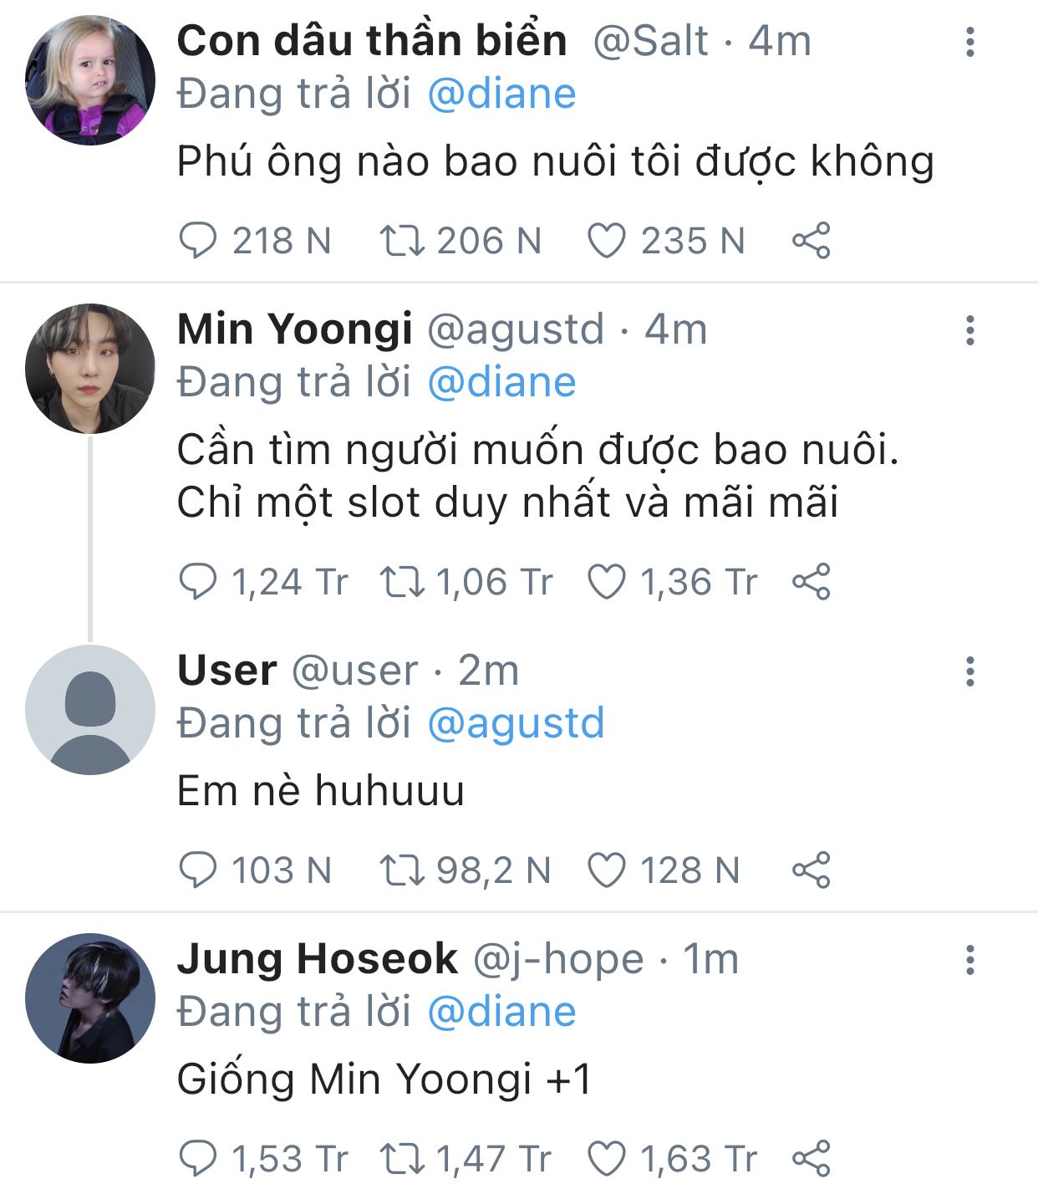Open @diane link in Jung Hoseok's tweet

501,1012
